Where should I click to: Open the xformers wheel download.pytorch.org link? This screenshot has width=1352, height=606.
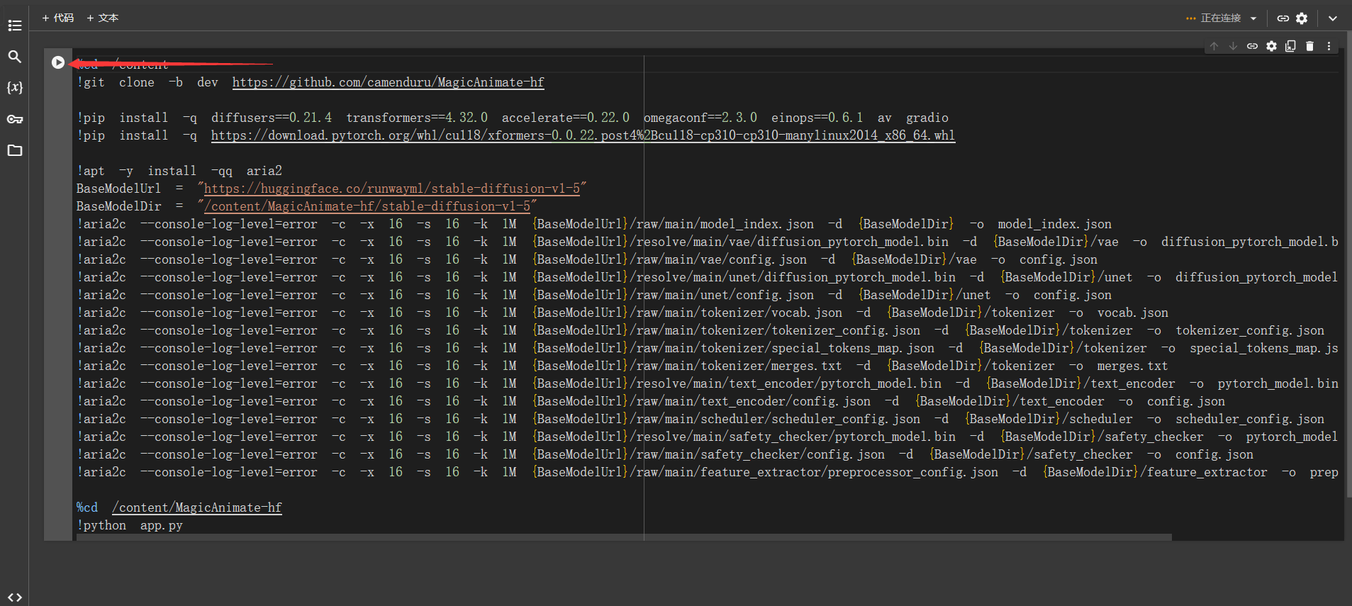[x=583, y=135]
